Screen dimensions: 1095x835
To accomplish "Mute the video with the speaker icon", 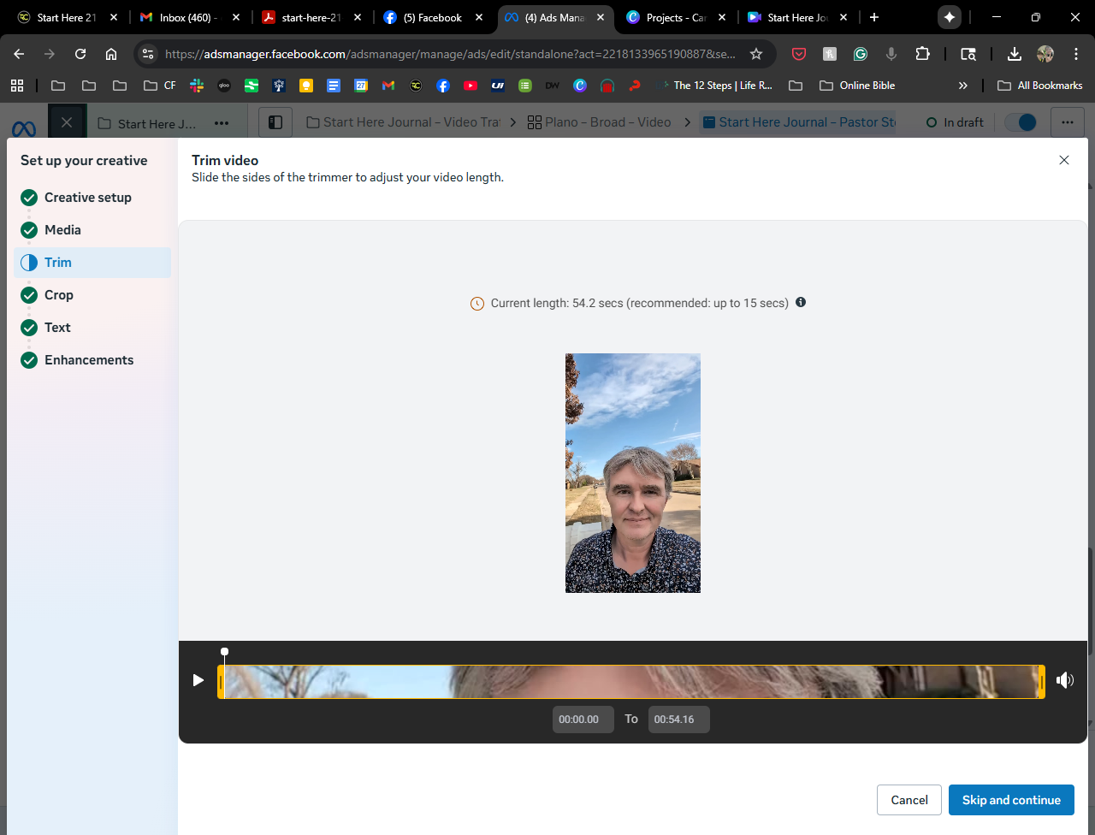I will [x=1064, y=680].
